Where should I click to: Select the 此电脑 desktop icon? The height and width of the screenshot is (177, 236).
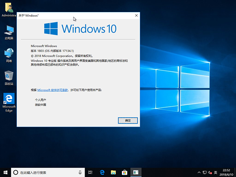coord(9,32)
